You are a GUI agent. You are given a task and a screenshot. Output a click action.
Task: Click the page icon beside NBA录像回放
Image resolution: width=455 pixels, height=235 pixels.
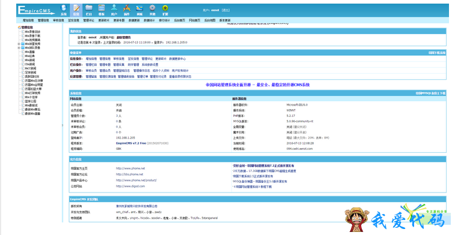tap(23, 32)
